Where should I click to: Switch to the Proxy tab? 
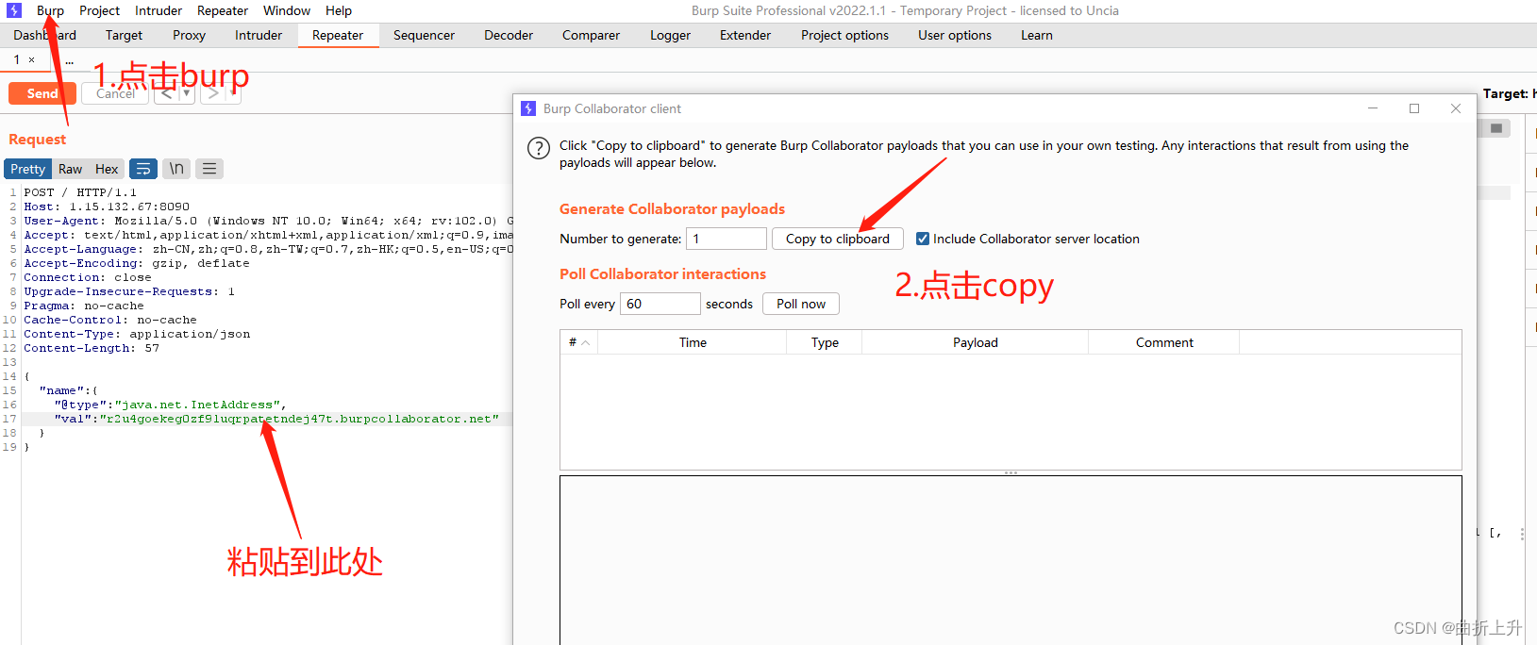(189, 35)
